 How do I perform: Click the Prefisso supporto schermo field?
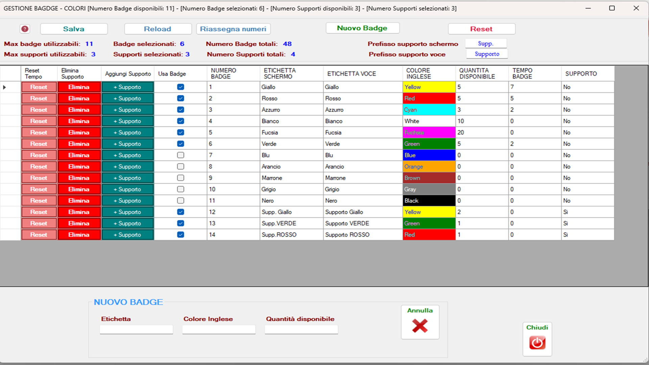click(x=486, y=44)
